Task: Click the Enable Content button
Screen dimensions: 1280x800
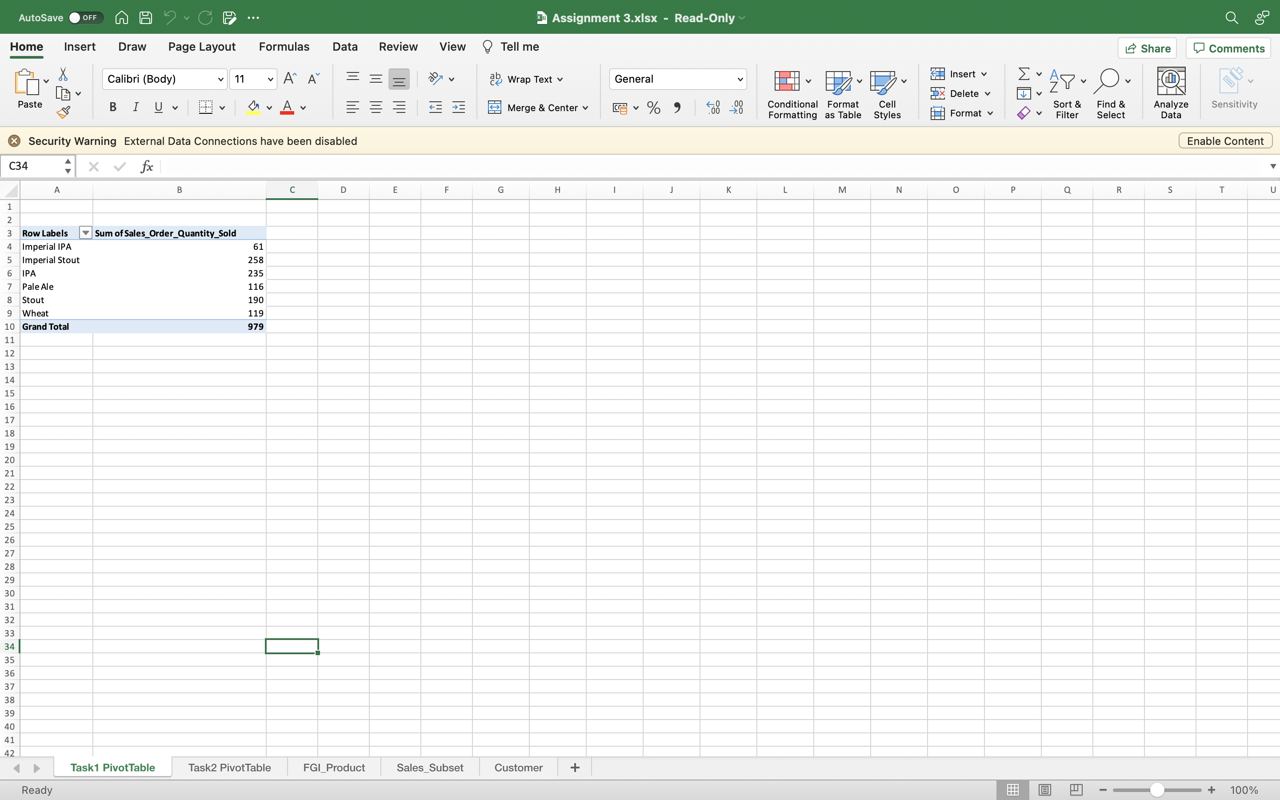Action: click(x=1224, y=140)
